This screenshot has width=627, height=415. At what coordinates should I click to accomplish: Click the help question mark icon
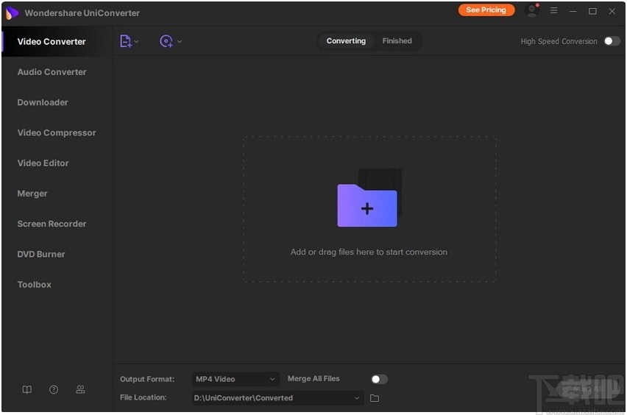54,389
